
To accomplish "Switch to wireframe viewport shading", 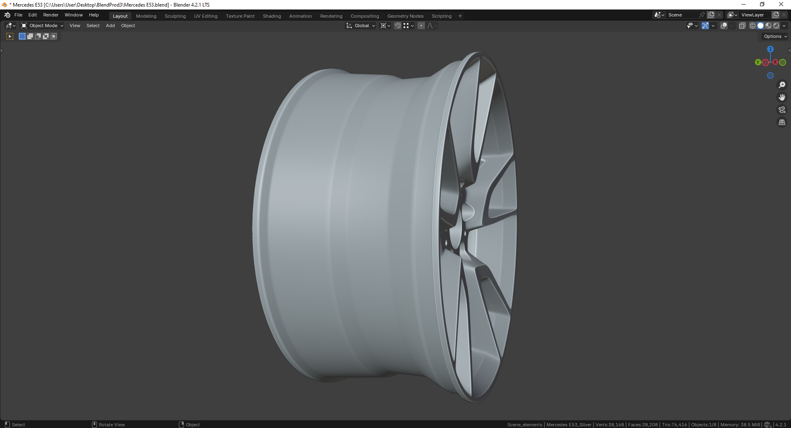I will [753, 26].
